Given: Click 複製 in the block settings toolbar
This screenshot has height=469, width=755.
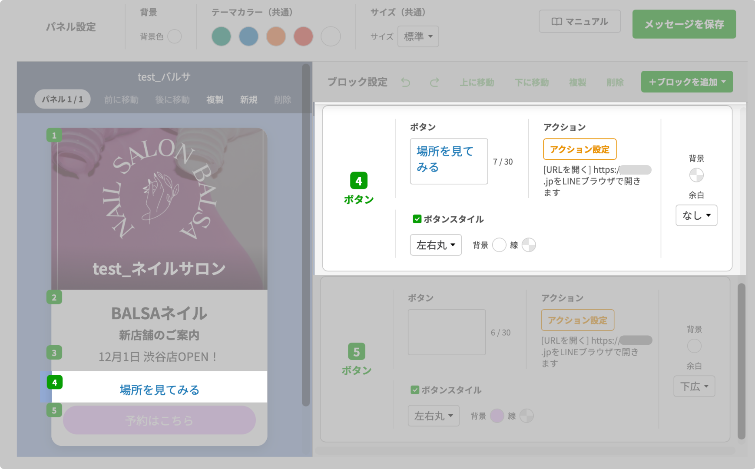Looking at the screenshot, I should pyautogui.click(x=578, y=83).
